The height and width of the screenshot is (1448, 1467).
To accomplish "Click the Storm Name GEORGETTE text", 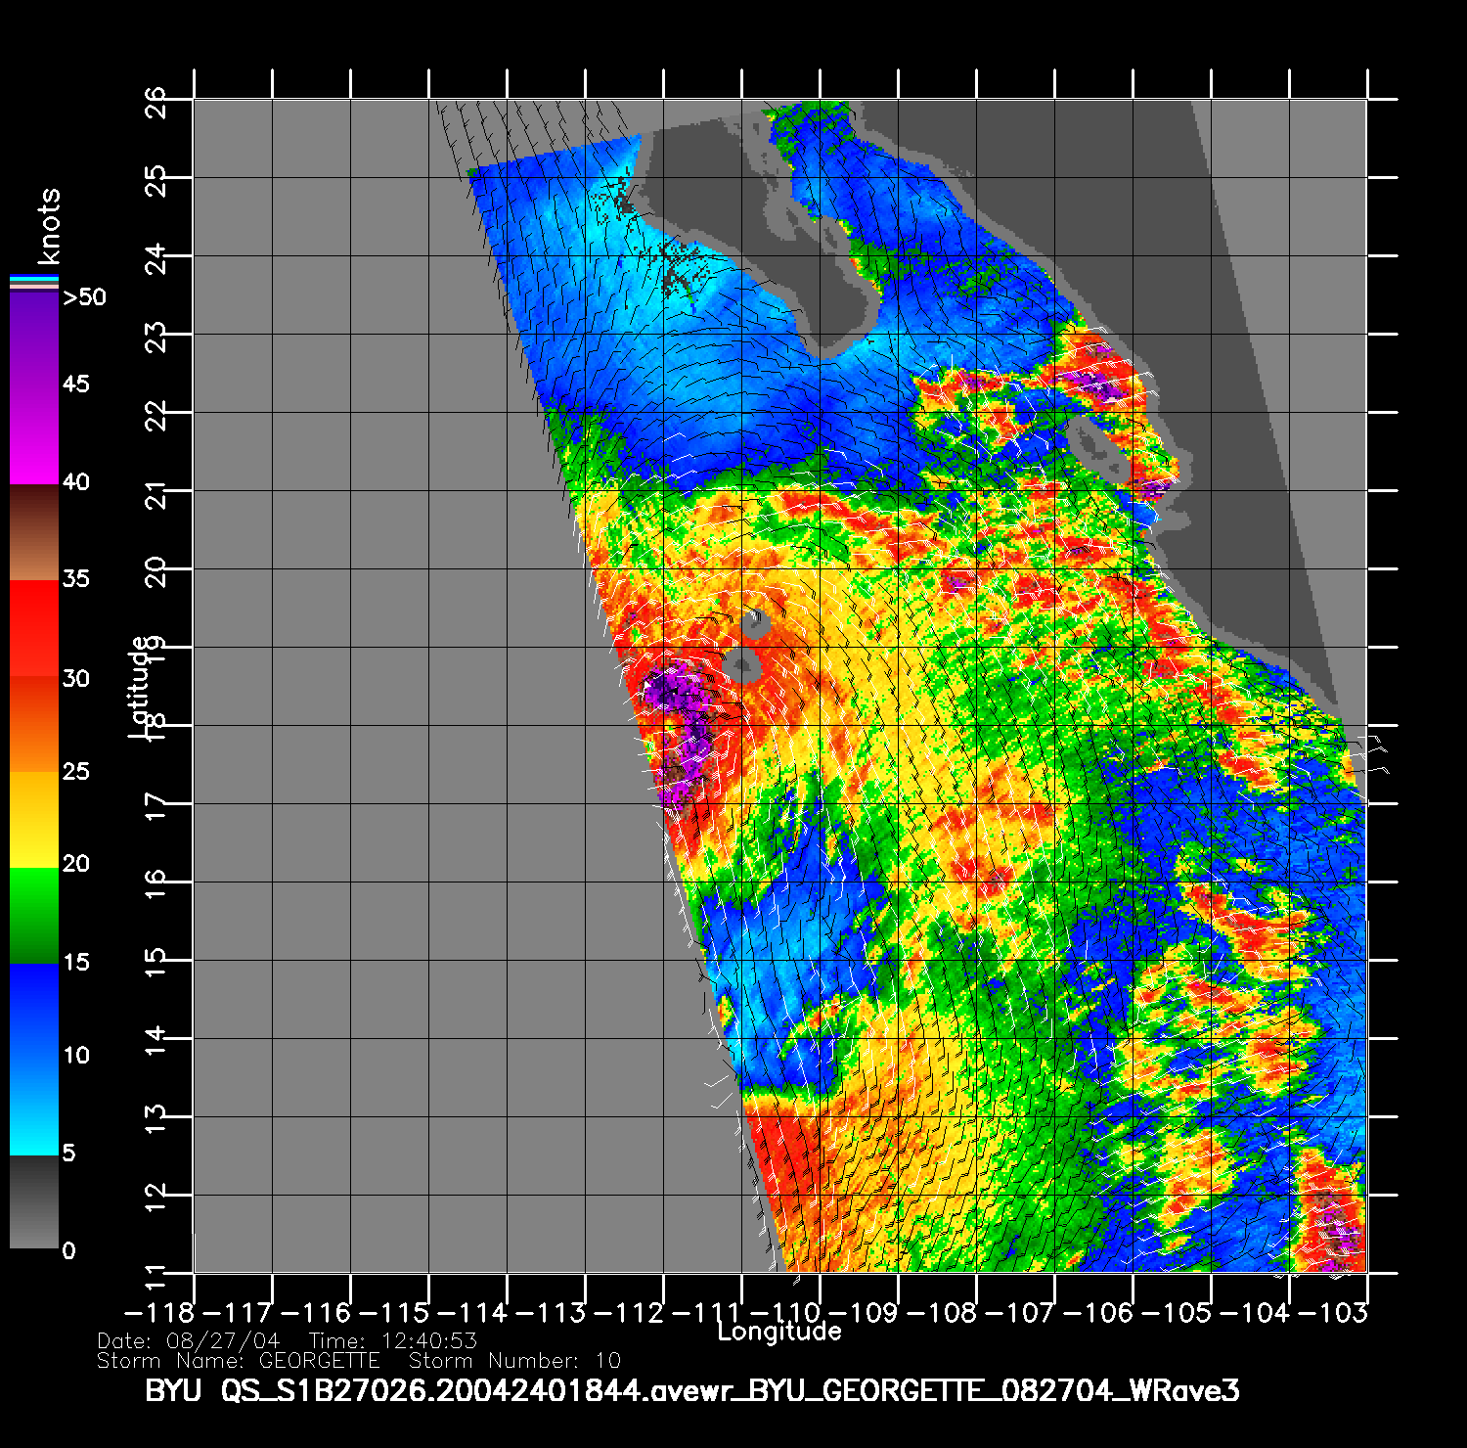I will (238, 1360).
